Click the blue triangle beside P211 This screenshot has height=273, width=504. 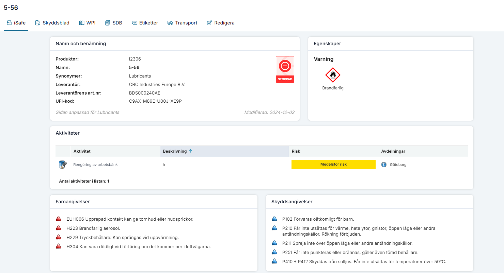(274, 243)
